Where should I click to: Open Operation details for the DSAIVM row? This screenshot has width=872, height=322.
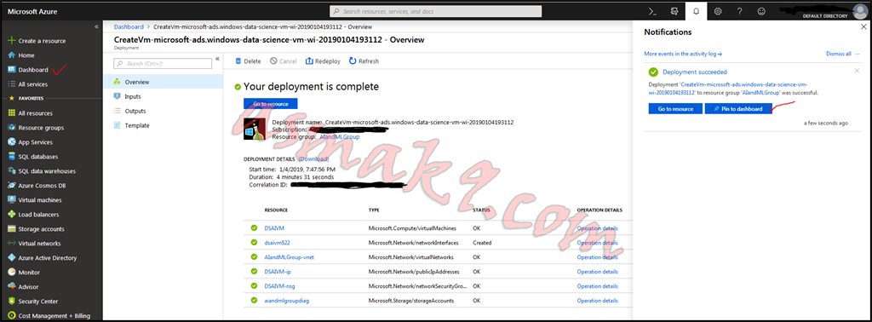[597, 228]
